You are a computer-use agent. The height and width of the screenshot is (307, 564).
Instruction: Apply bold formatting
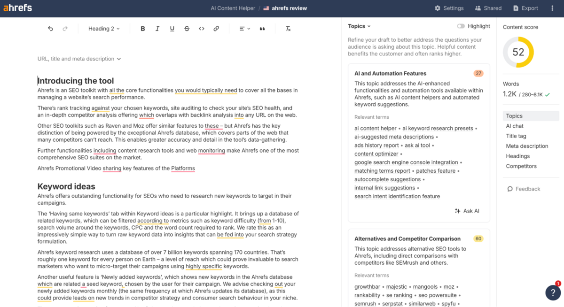pos(143,29)
